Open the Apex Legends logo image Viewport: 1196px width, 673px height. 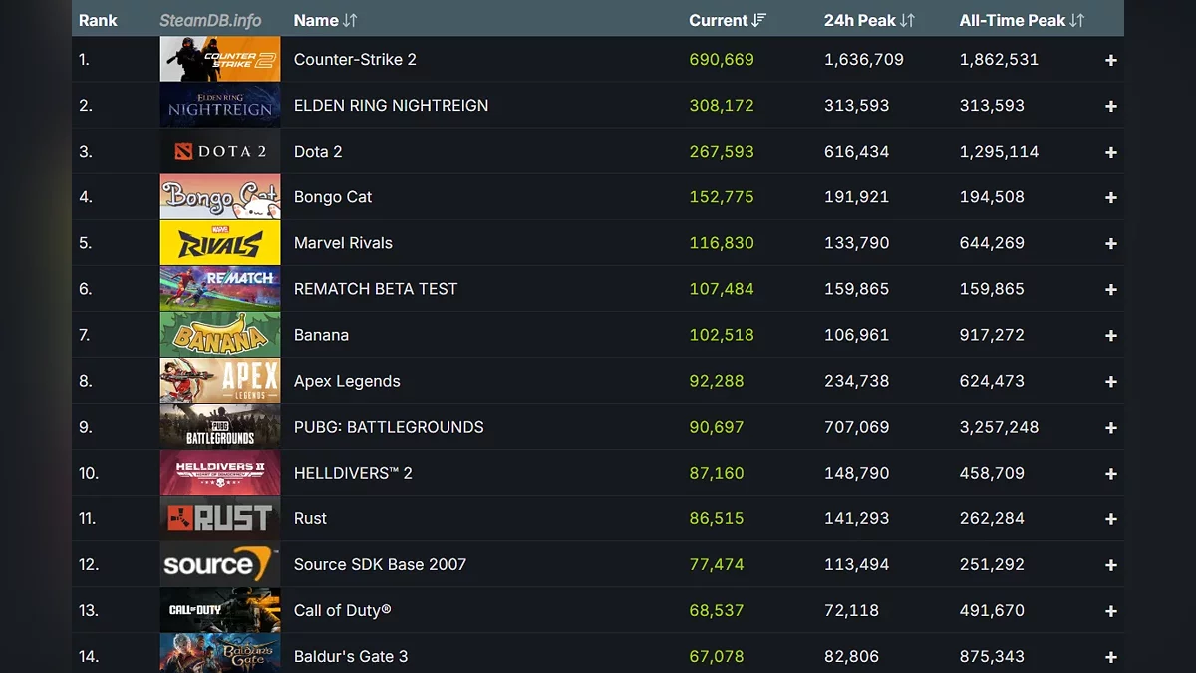[219, 381]
